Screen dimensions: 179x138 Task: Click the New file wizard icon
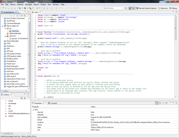point(3,8)
